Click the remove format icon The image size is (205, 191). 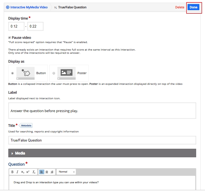click(34, 172)
